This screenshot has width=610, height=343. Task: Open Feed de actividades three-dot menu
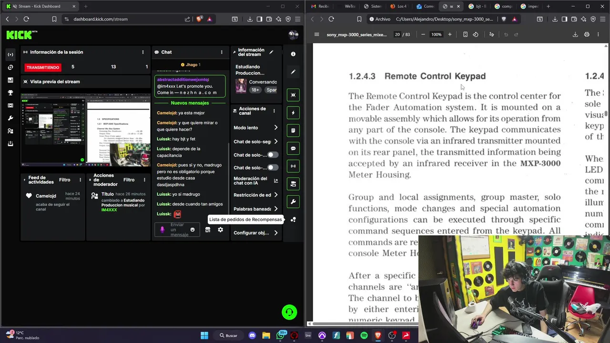pyautogui.click(x=80, y=180)
